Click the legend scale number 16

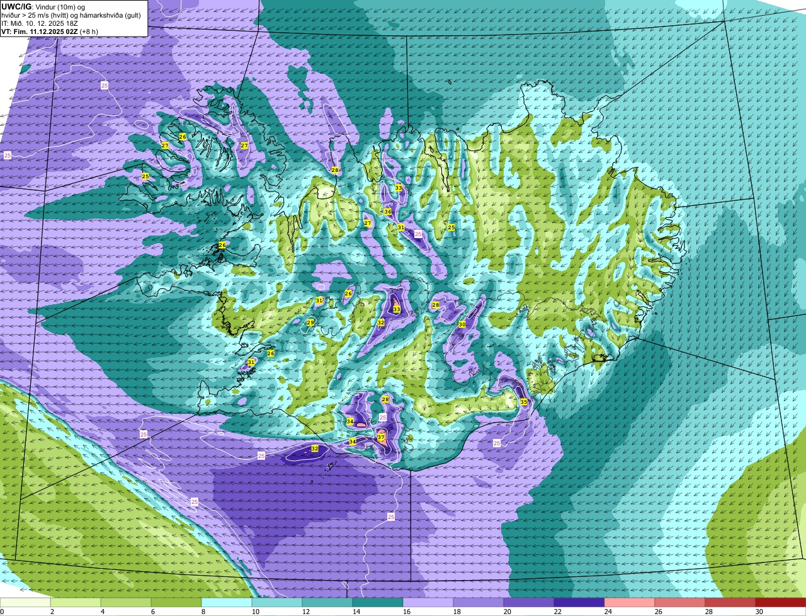click(406, 612)
